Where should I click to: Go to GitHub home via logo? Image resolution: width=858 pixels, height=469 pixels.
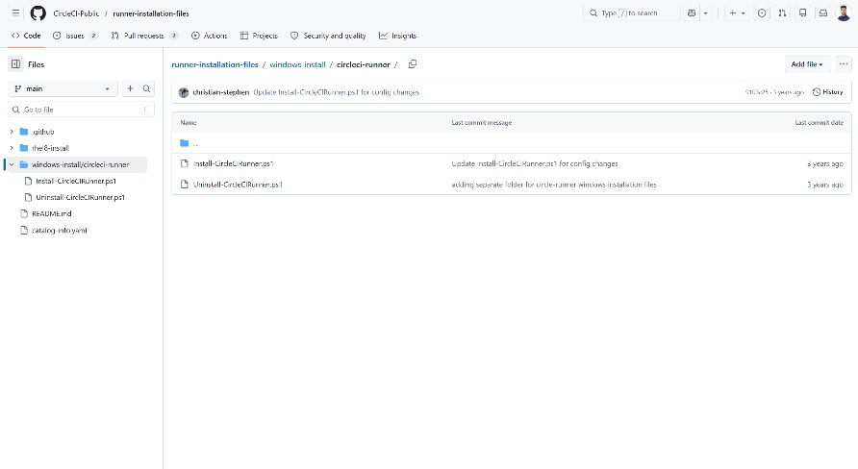point(38,13)
